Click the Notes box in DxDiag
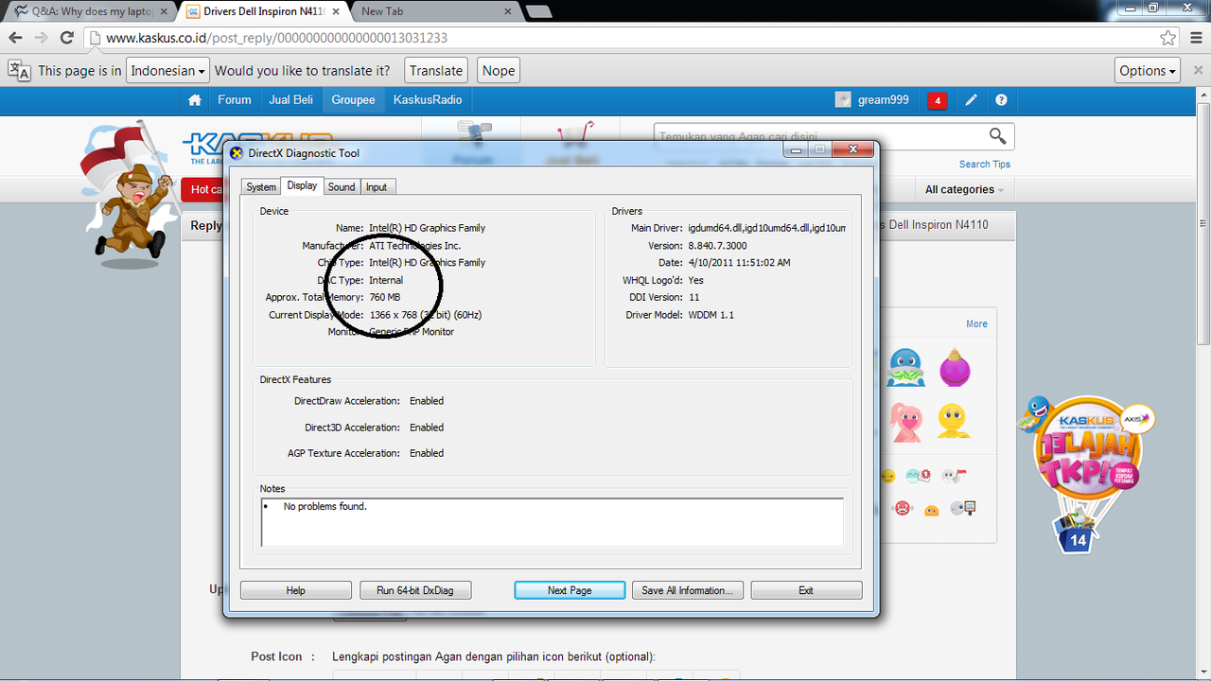Screen dimensions: 1211x681 click(x=553, y=522)
